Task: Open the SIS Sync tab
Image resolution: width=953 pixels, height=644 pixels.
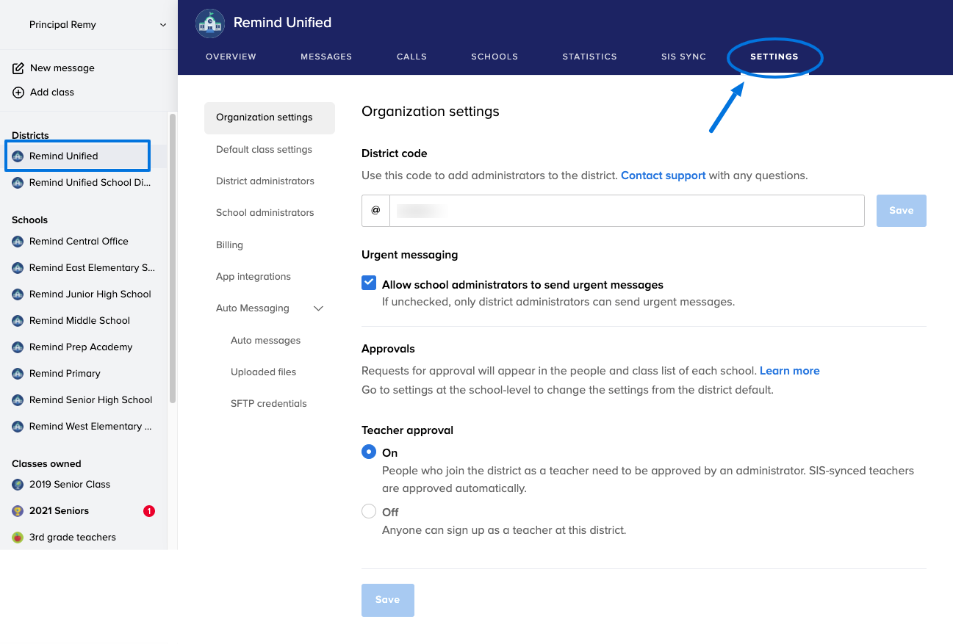Action: pos(683,57)
